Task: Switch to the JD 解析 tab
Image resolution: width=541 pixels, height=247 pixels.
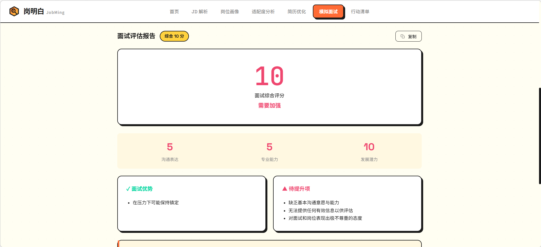Action: pyautogui.click(x=199, y=12)
